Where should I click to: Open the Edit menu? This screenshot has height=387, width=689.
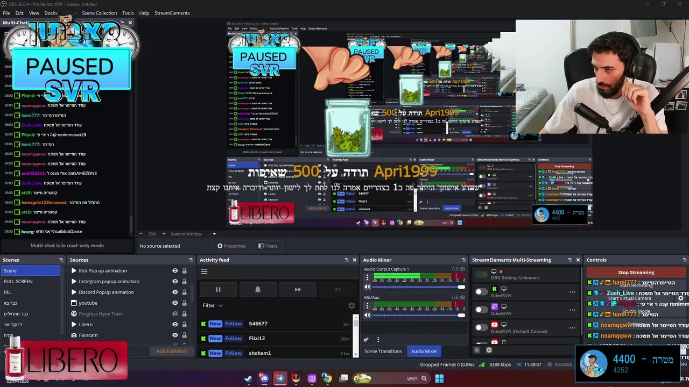(19, 13)
